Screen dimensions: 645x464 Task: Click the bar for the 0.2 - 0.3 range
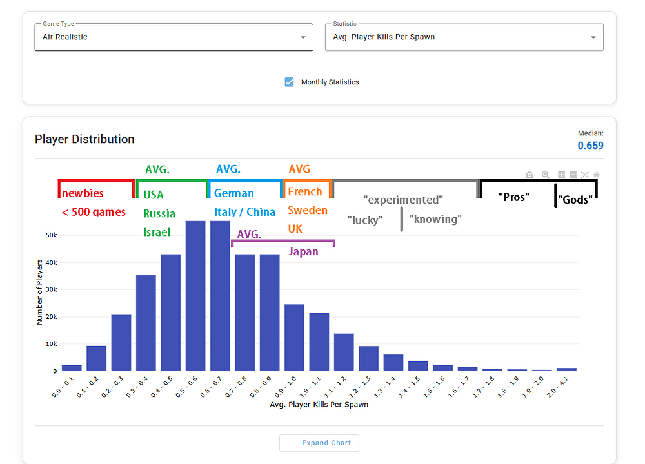click(x=121, y=343)
